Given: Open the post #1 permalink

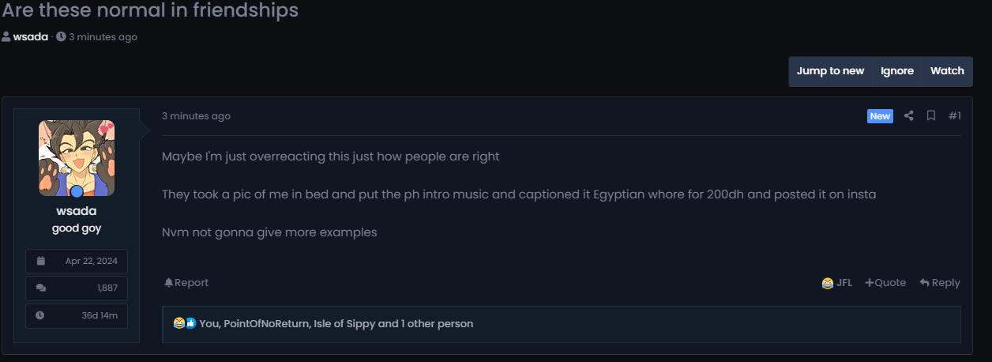Looking at the screenshot, I should click(x=954, y=116).
